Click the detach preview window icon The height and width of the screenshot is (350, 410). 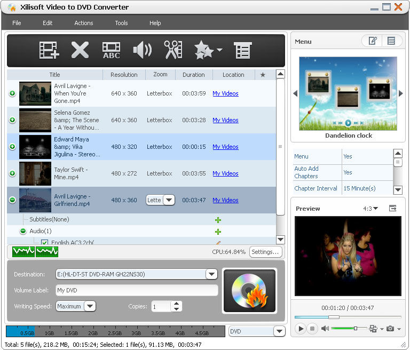(x=392, y=208)
